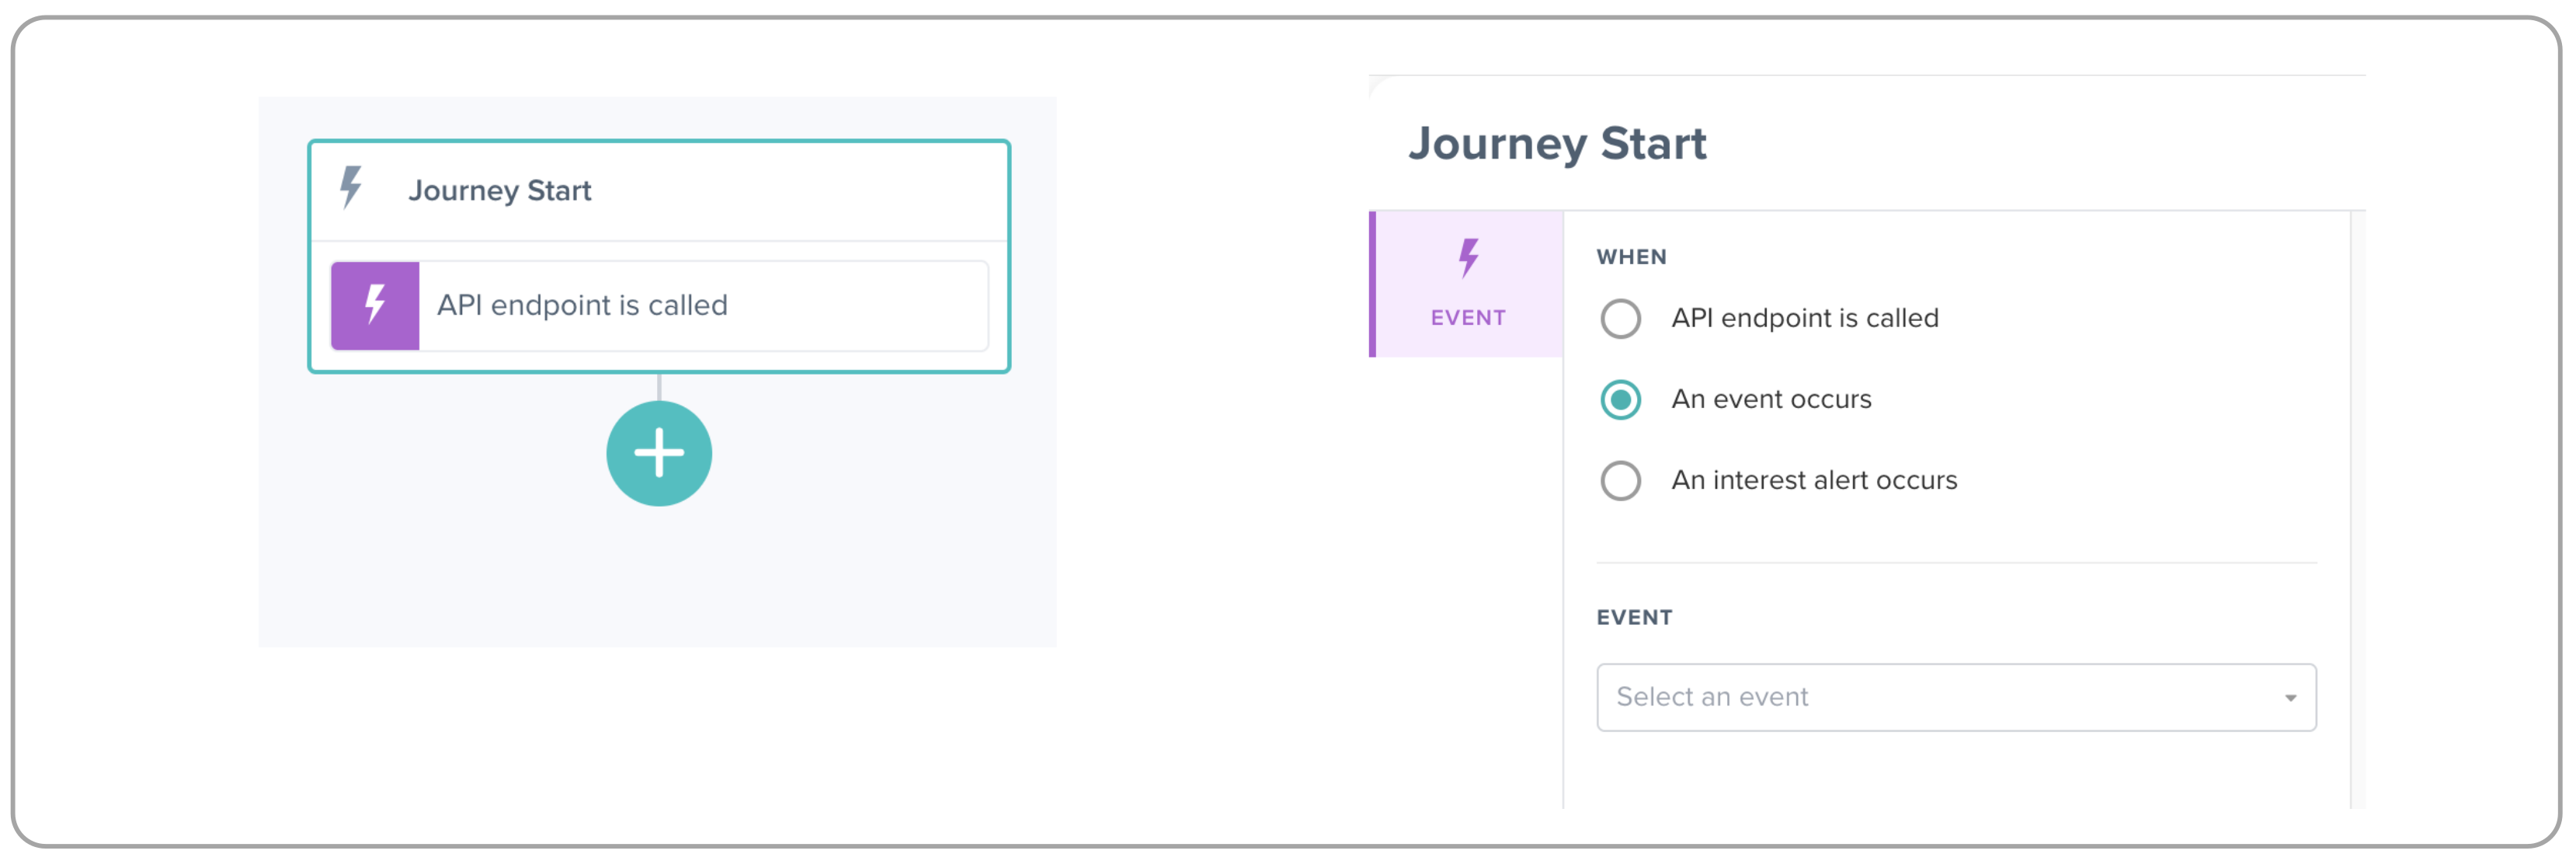The height and width of the screenshot is (861, 2576).
Task: Click the lightning icon beside Journey Start node title
Action: coord(350,190)
